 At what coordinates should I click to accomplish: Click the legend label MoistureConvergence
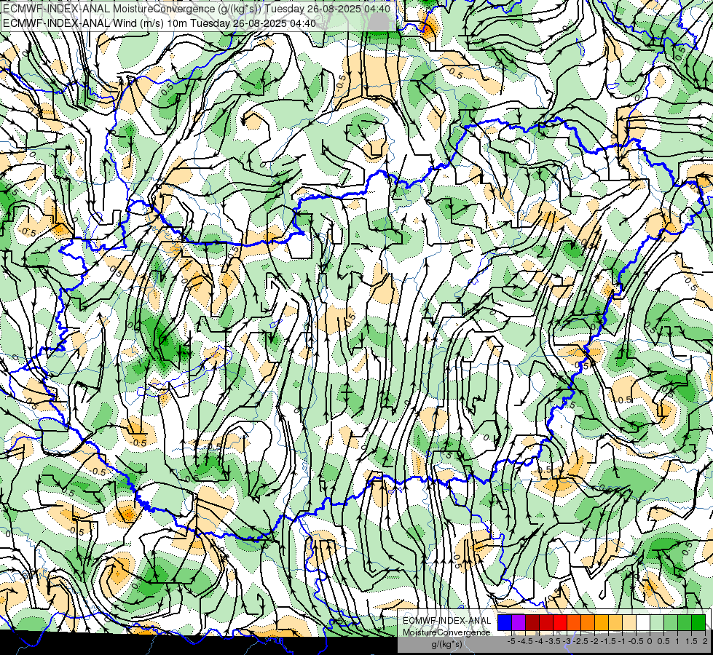click(446, 632)
